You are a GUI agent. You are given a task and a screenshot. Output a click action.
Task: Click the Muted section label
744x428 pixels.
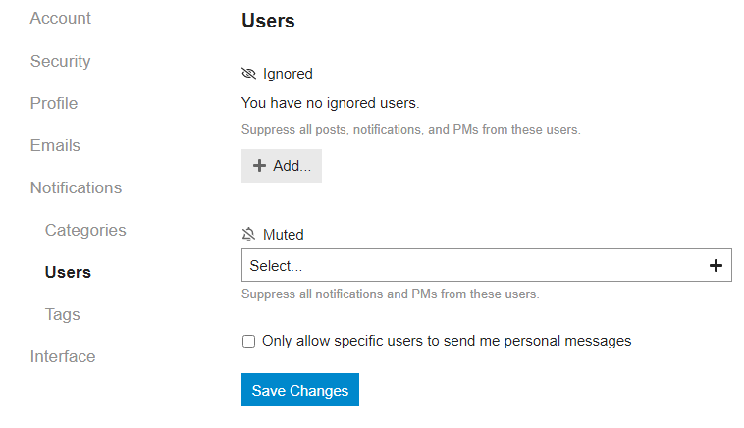284,235
